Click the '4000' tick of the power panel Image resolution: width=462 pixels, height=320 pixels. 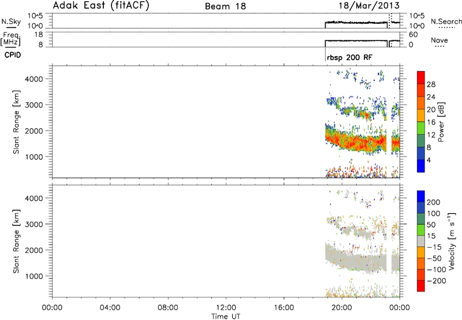click(34, 79)
